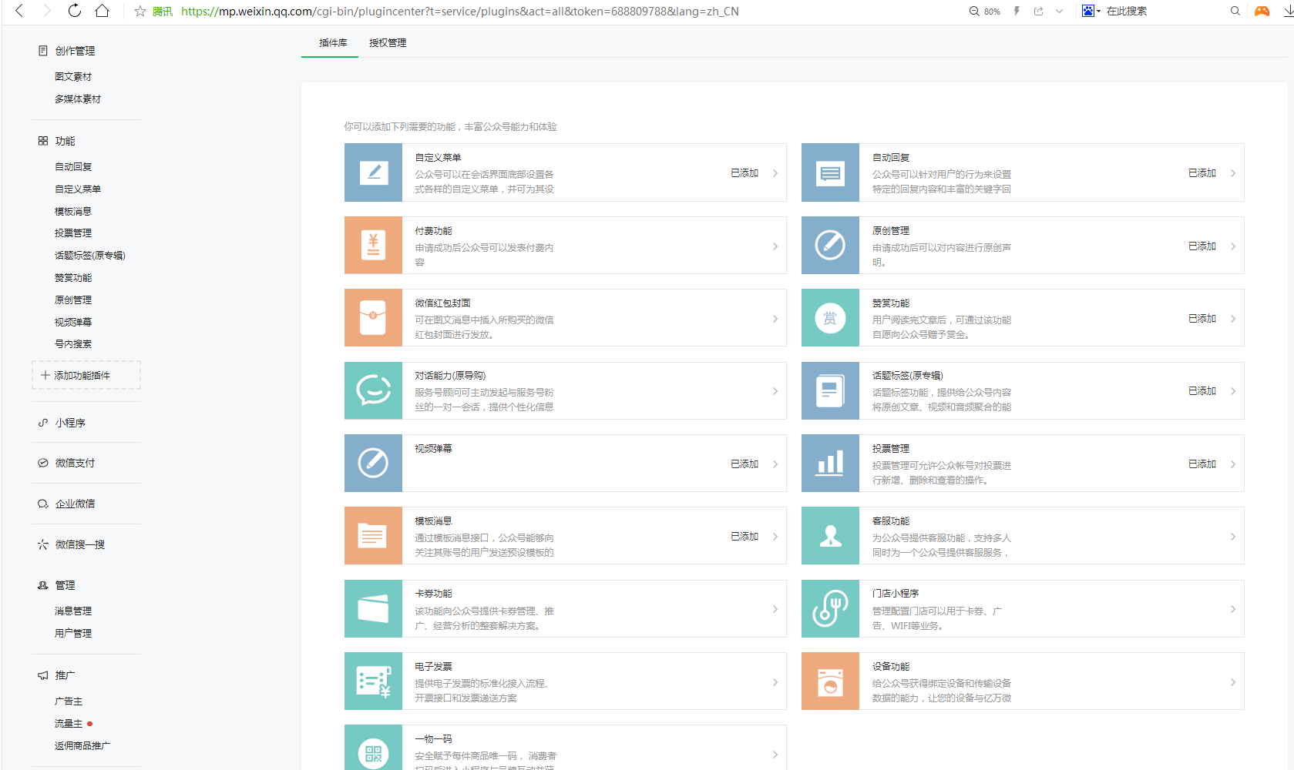Click the 自动回复 plugin card icon

[830, 172]
